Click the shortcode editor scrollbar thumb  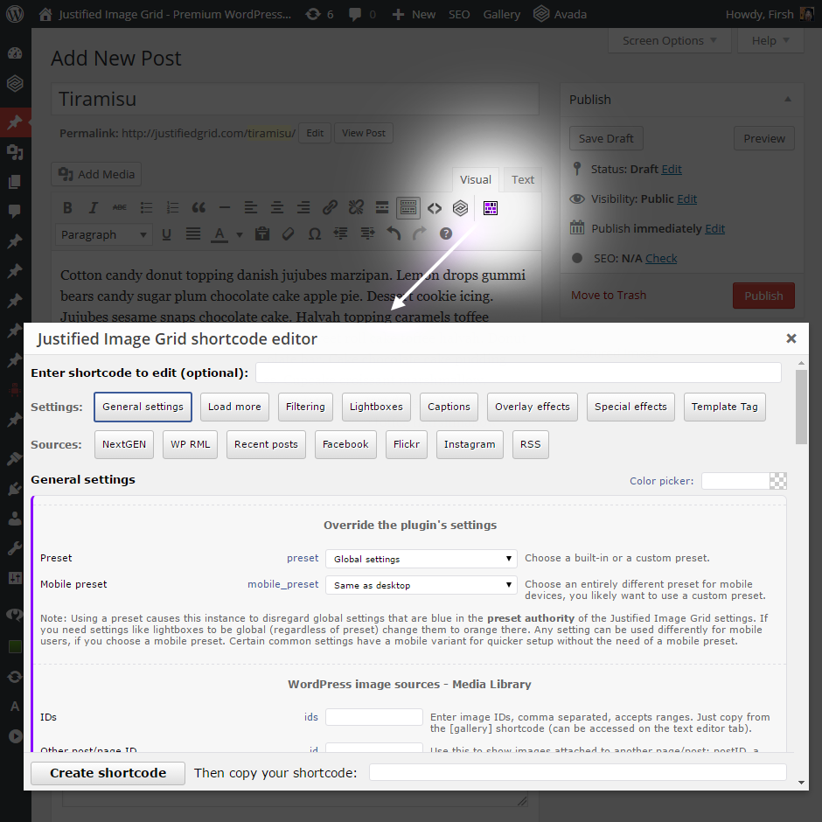pyautogui.click(x=800, y=407)
